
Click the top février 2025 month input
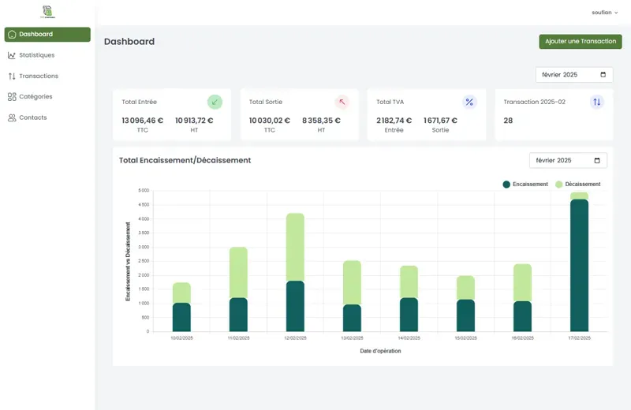pos(574,75)
